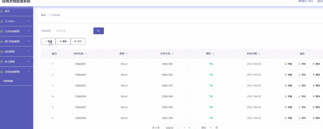Click the 删除 button above the table
Viewport: 323px width, 129px height.
63,41
